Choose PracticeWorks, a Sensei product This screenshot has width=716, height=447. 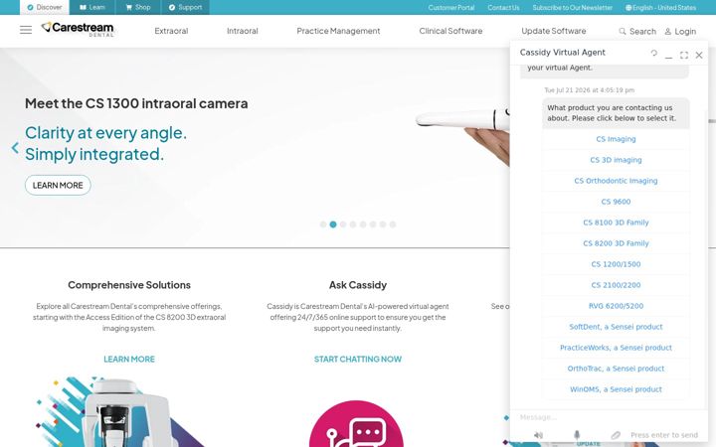(x=616, y=348)
